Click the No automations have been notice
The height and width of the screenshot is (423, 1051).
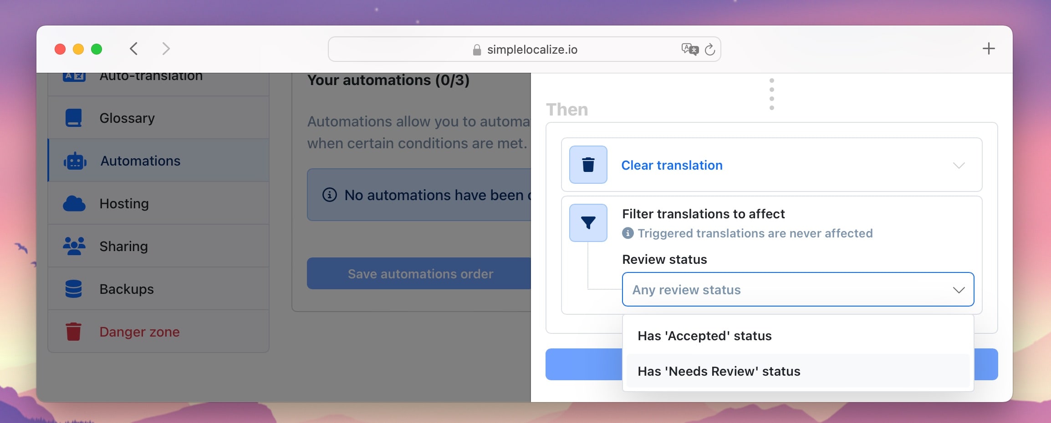419,195
